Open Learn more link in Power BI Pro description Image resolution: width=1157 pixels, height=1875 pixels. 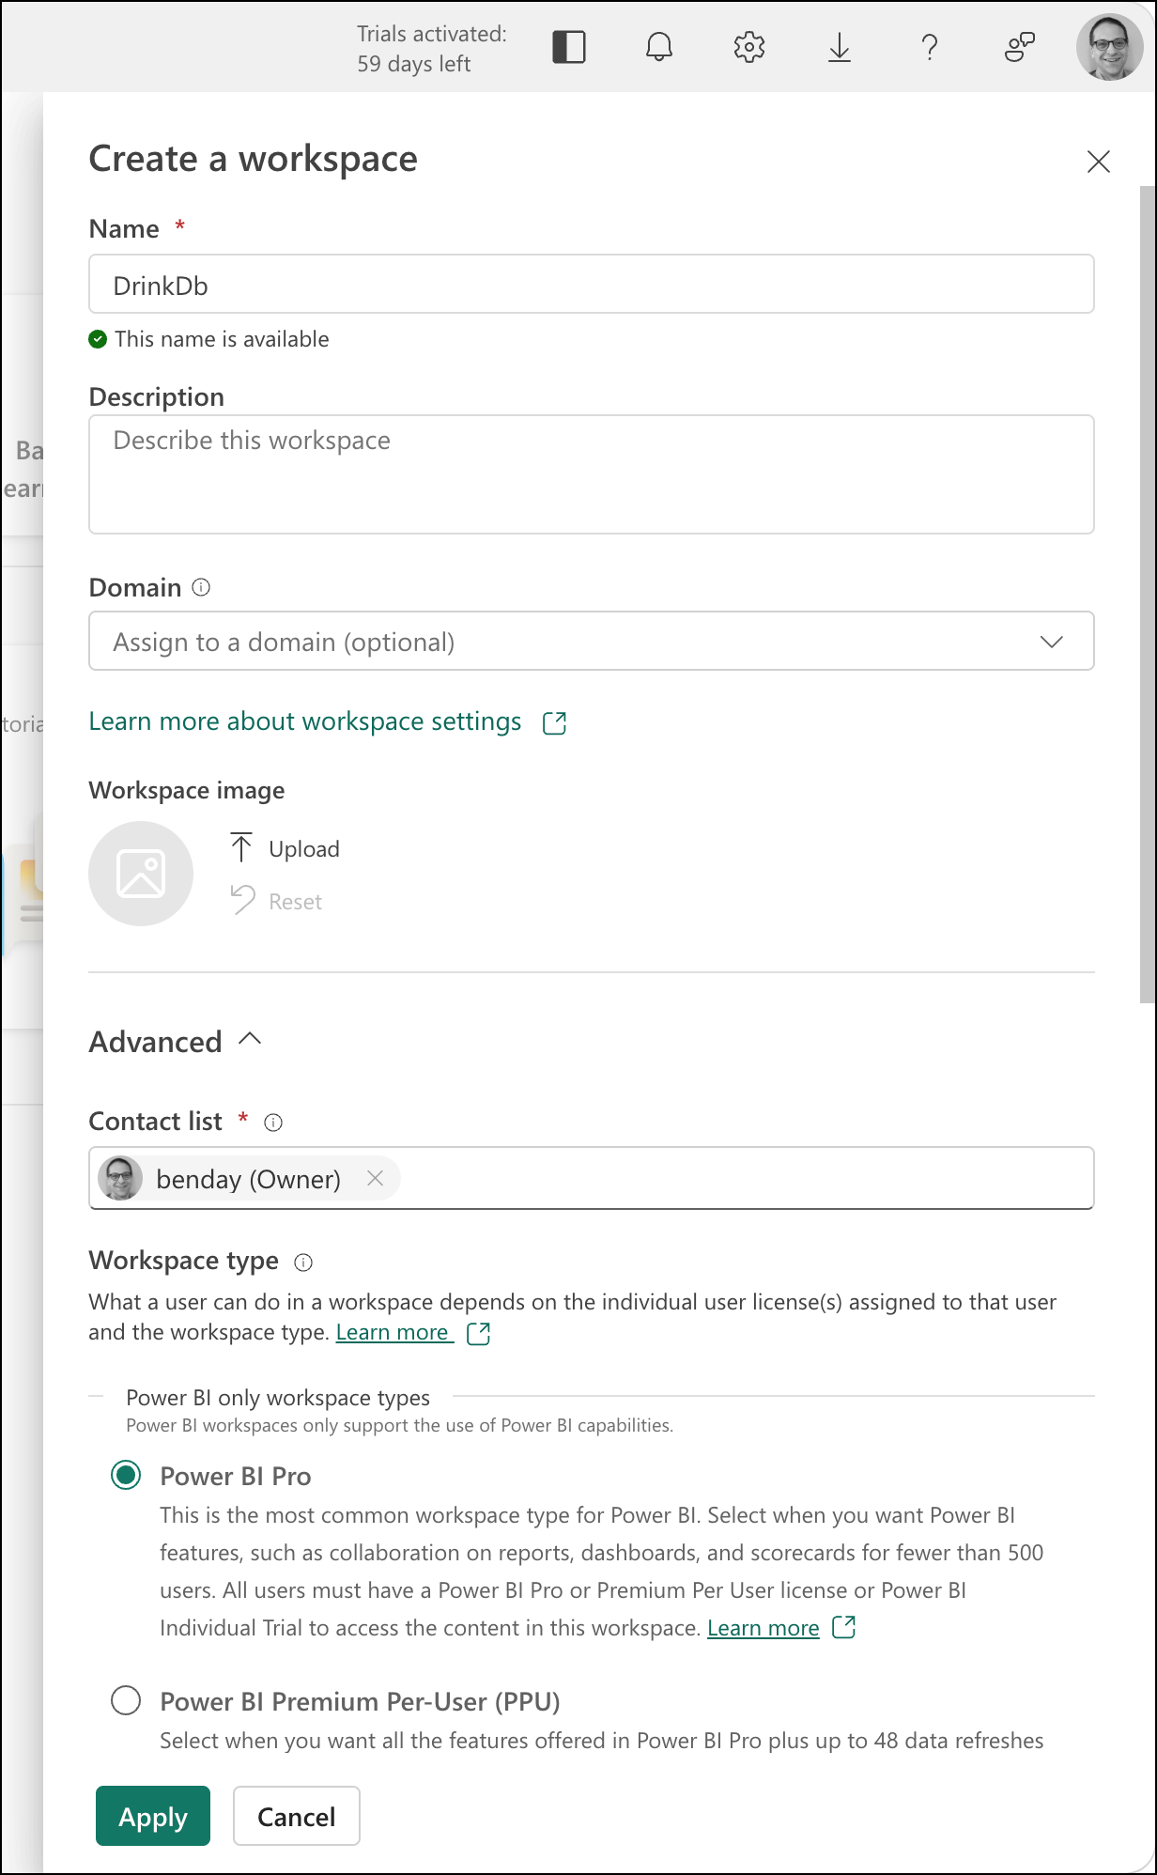[x=764, y=1628]
